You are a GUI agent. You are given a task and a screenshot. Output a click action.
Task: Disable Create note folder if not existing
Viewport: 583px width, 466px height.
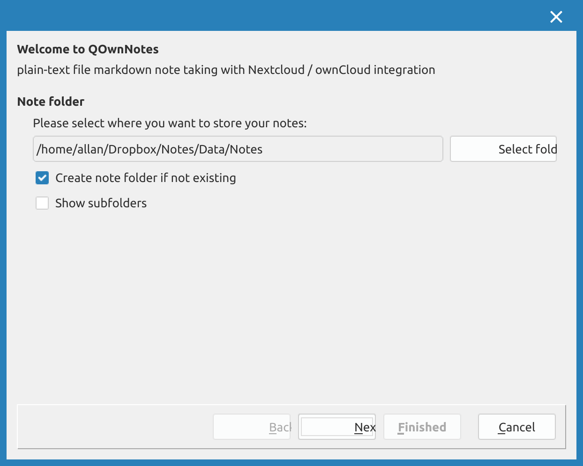(x=42, y=178)
